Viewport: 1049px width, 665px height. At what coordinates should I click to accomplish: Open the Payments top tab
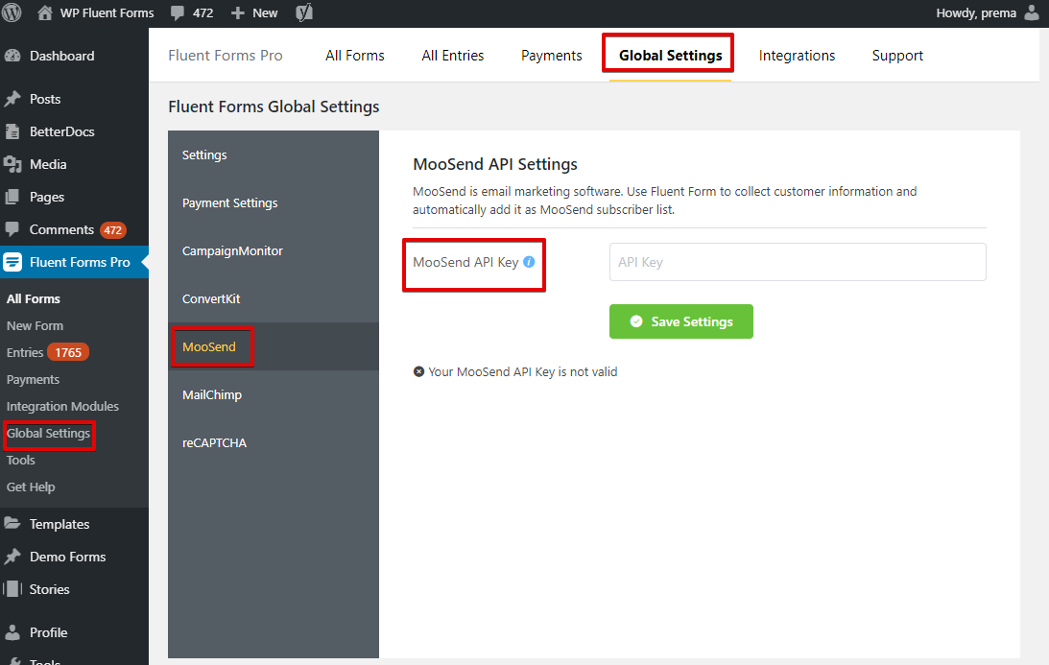click(x=551, y=56)
